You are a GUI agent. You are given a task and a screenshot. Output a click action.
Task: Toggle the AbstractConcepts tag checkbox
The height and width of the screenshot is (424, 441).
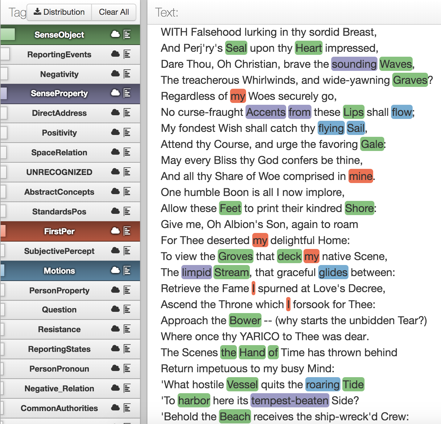(x=3, y=192)
